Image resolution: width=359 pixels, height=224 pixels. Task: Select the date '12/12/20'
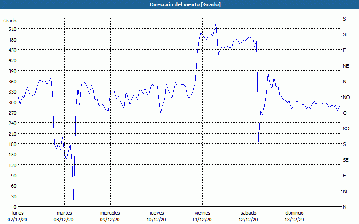248,220
